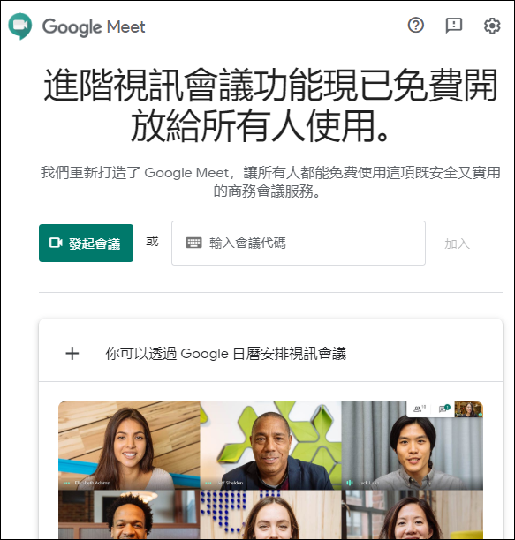Select the Jeff Sheldon video tile
The image size is (515, 540).
click(x=270, y=446)
